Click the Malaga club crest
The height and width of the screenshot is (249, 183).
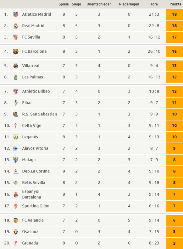pos(16,160)
